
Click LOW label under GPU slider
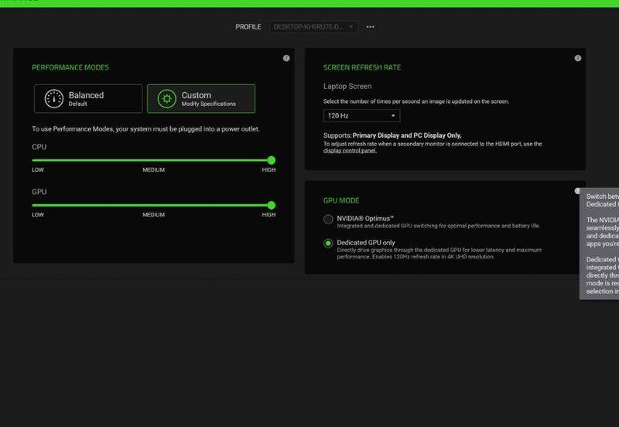pos(38,215)
